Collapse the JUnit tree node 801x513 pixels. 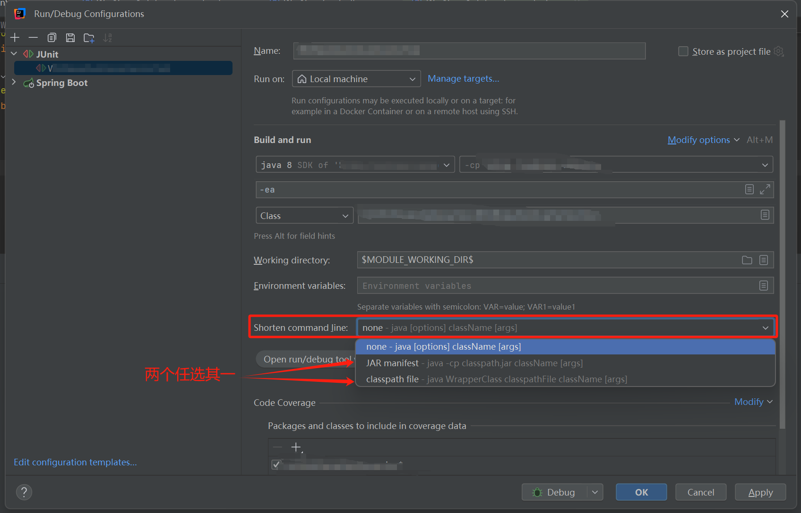pos(14,54)
